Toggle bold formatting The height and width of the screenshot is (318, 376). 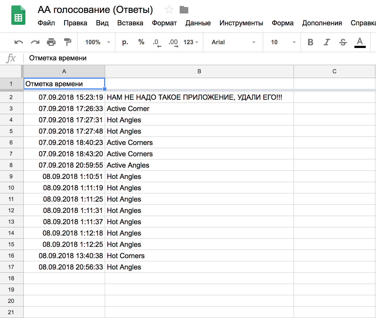tap(310, 42)
